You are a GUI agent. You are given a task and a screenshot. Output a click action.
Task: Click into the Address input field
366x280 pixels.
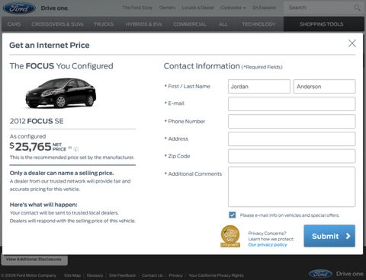coord(291,138)
